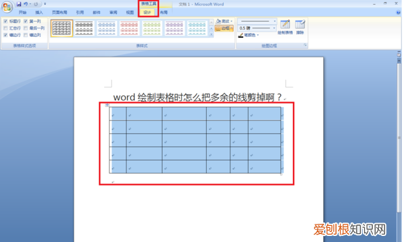Open the Office button menu
Image resolution: width=403 pixels, height=242 pixels.
point(7,7)
